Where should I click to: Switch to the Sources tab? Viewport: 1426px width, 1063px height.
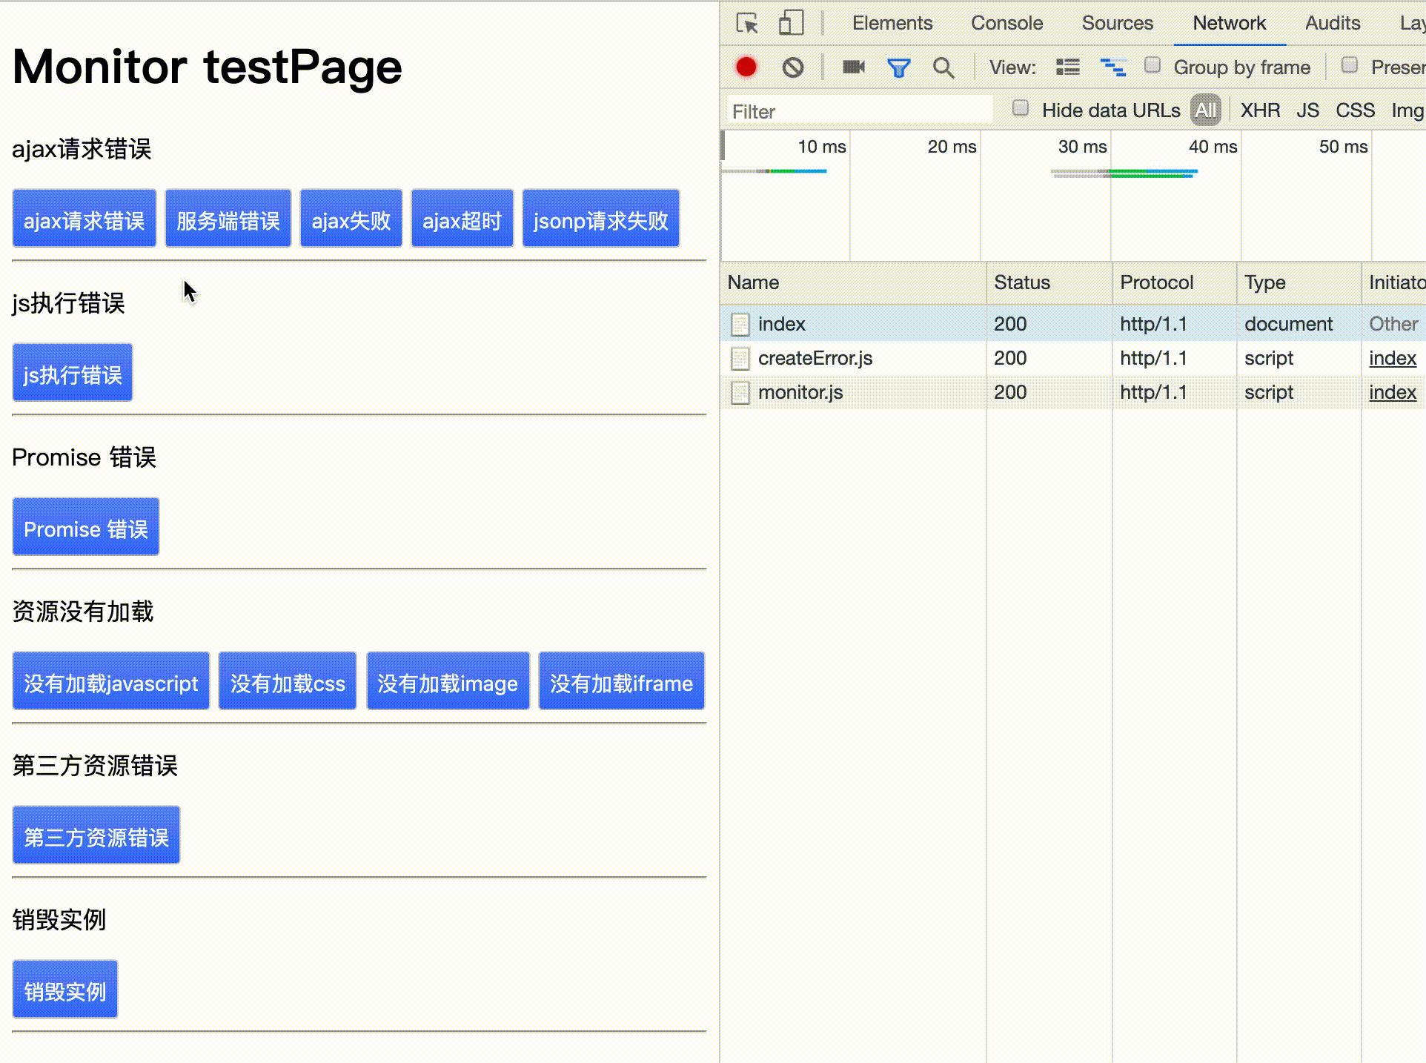(x=1117, y=23)
